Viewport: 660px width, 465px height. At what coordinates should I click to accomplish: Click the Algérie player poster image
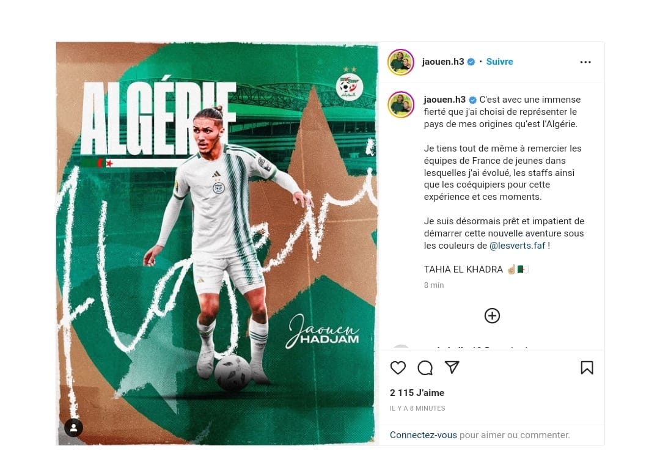[x=217, y=243]
